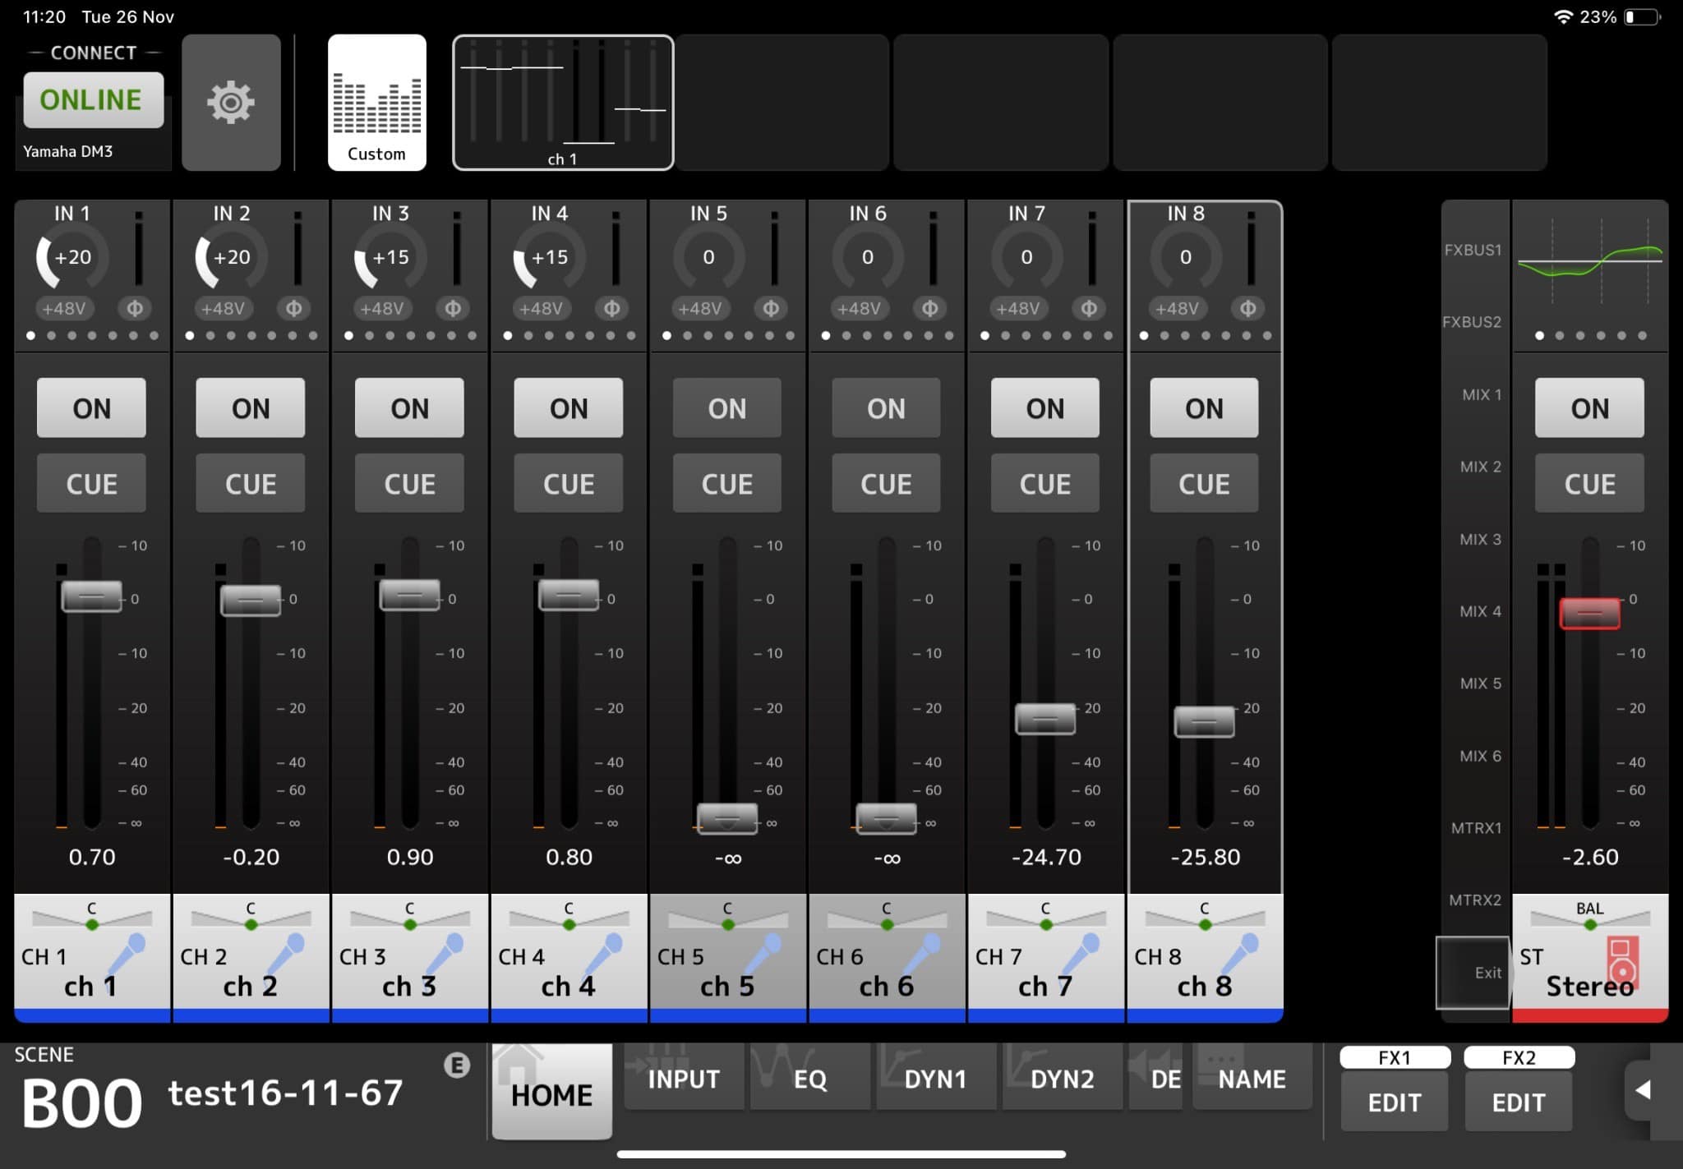The height and width of the screenshot is (1169, 1683).
Task: Open the setup gear icon
Action: pos(231,102)
